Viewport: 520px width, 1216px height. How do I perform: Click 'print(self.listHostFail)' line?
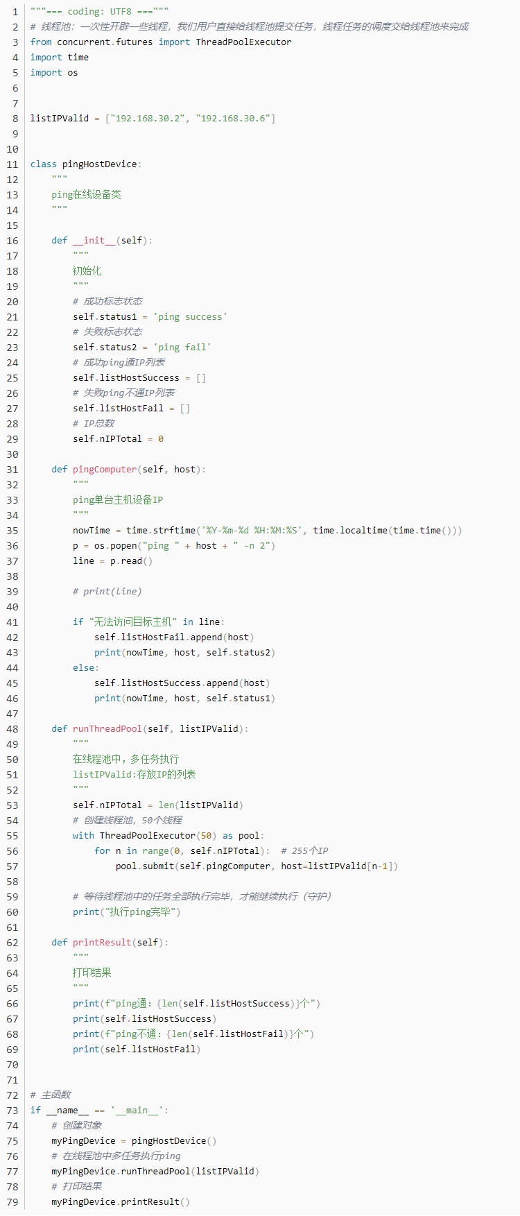pyautogui.click(x=137, y=1050)
